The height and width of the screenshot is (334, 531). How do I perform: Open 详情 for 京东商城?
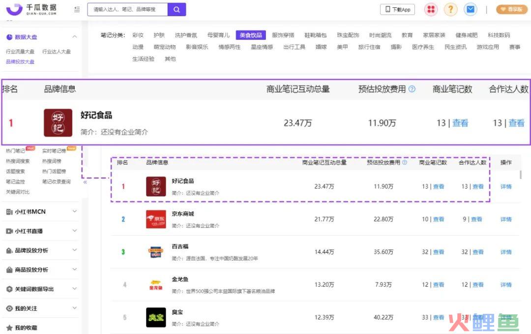click(x=506, y=219)
